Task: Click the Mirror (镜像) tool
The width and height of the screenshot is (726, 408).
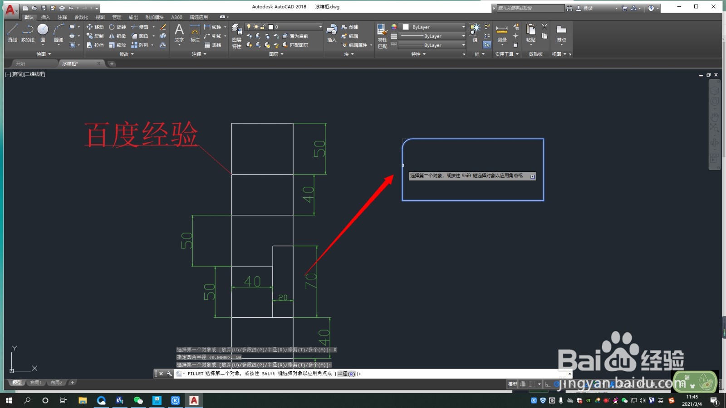Action: pos(118,36)
